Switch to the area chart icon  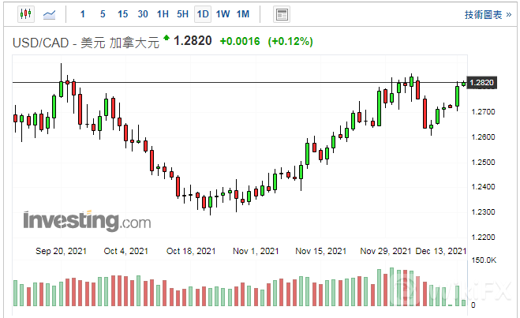pyautogui.click(x=51, y=14)
